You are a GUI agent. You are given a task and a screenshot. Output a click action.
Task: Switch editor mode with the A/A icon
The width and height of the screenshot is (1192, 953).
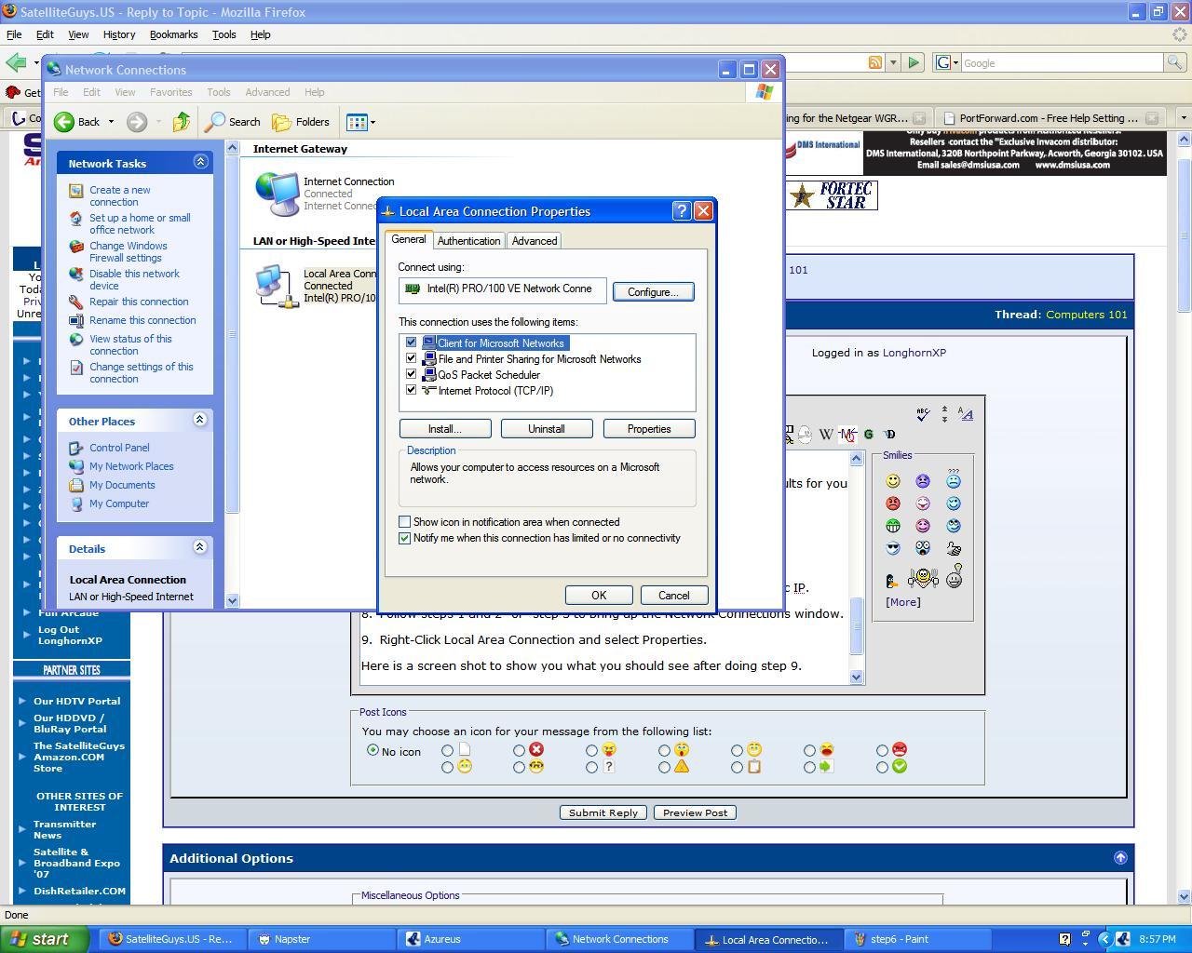point(966,414)
